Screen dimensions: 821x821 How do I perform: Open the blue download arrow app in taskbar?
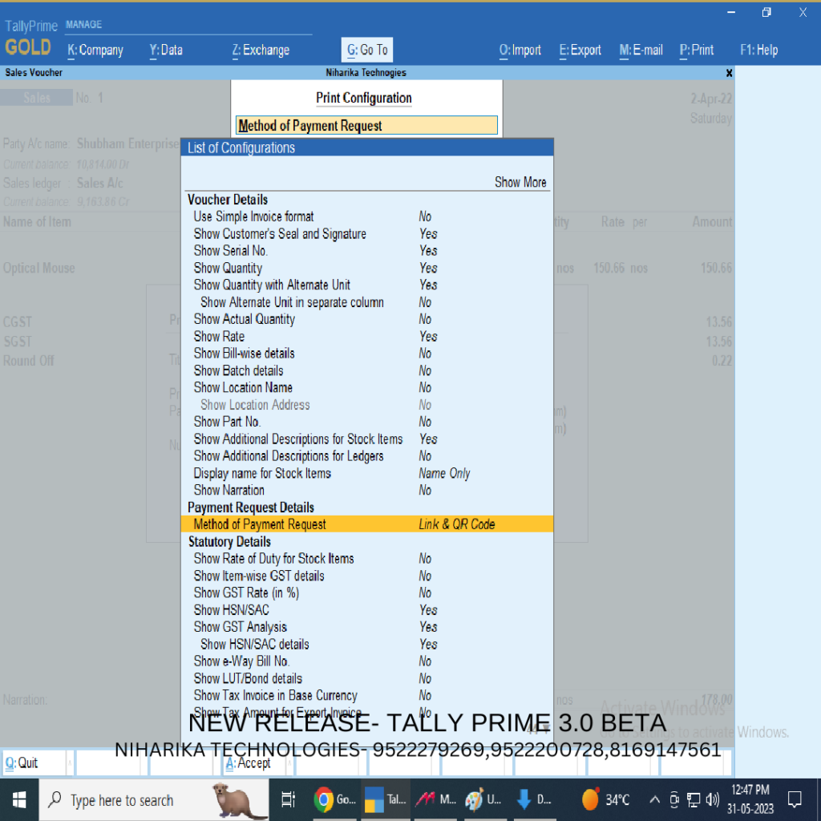[x=533, y=800]
